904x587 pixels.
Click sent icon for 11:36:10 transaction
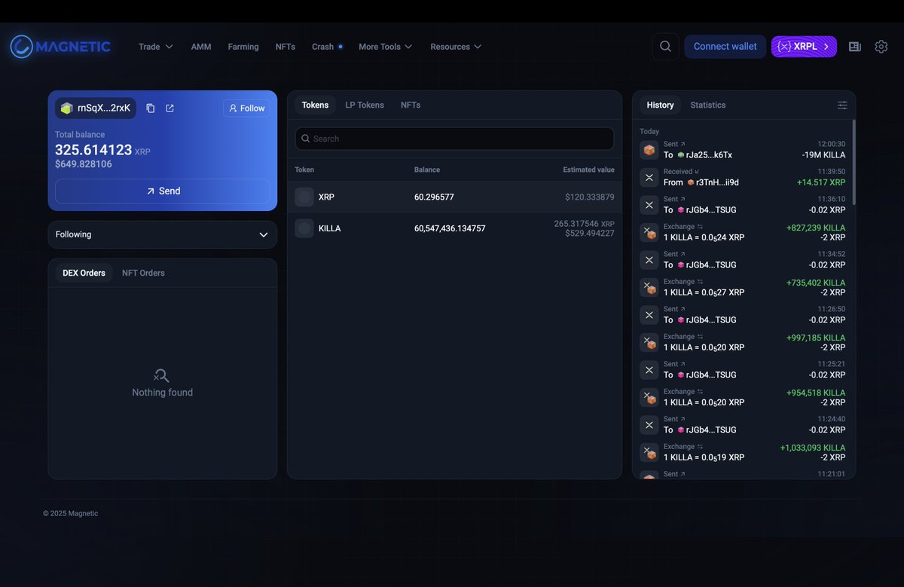(x=649, y=205)
